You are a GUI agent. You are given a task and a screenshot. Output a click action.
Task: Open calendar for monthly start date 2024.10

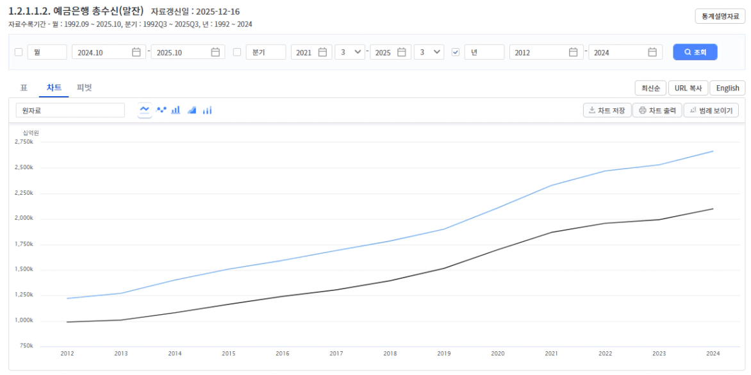[x=136, y=53]
